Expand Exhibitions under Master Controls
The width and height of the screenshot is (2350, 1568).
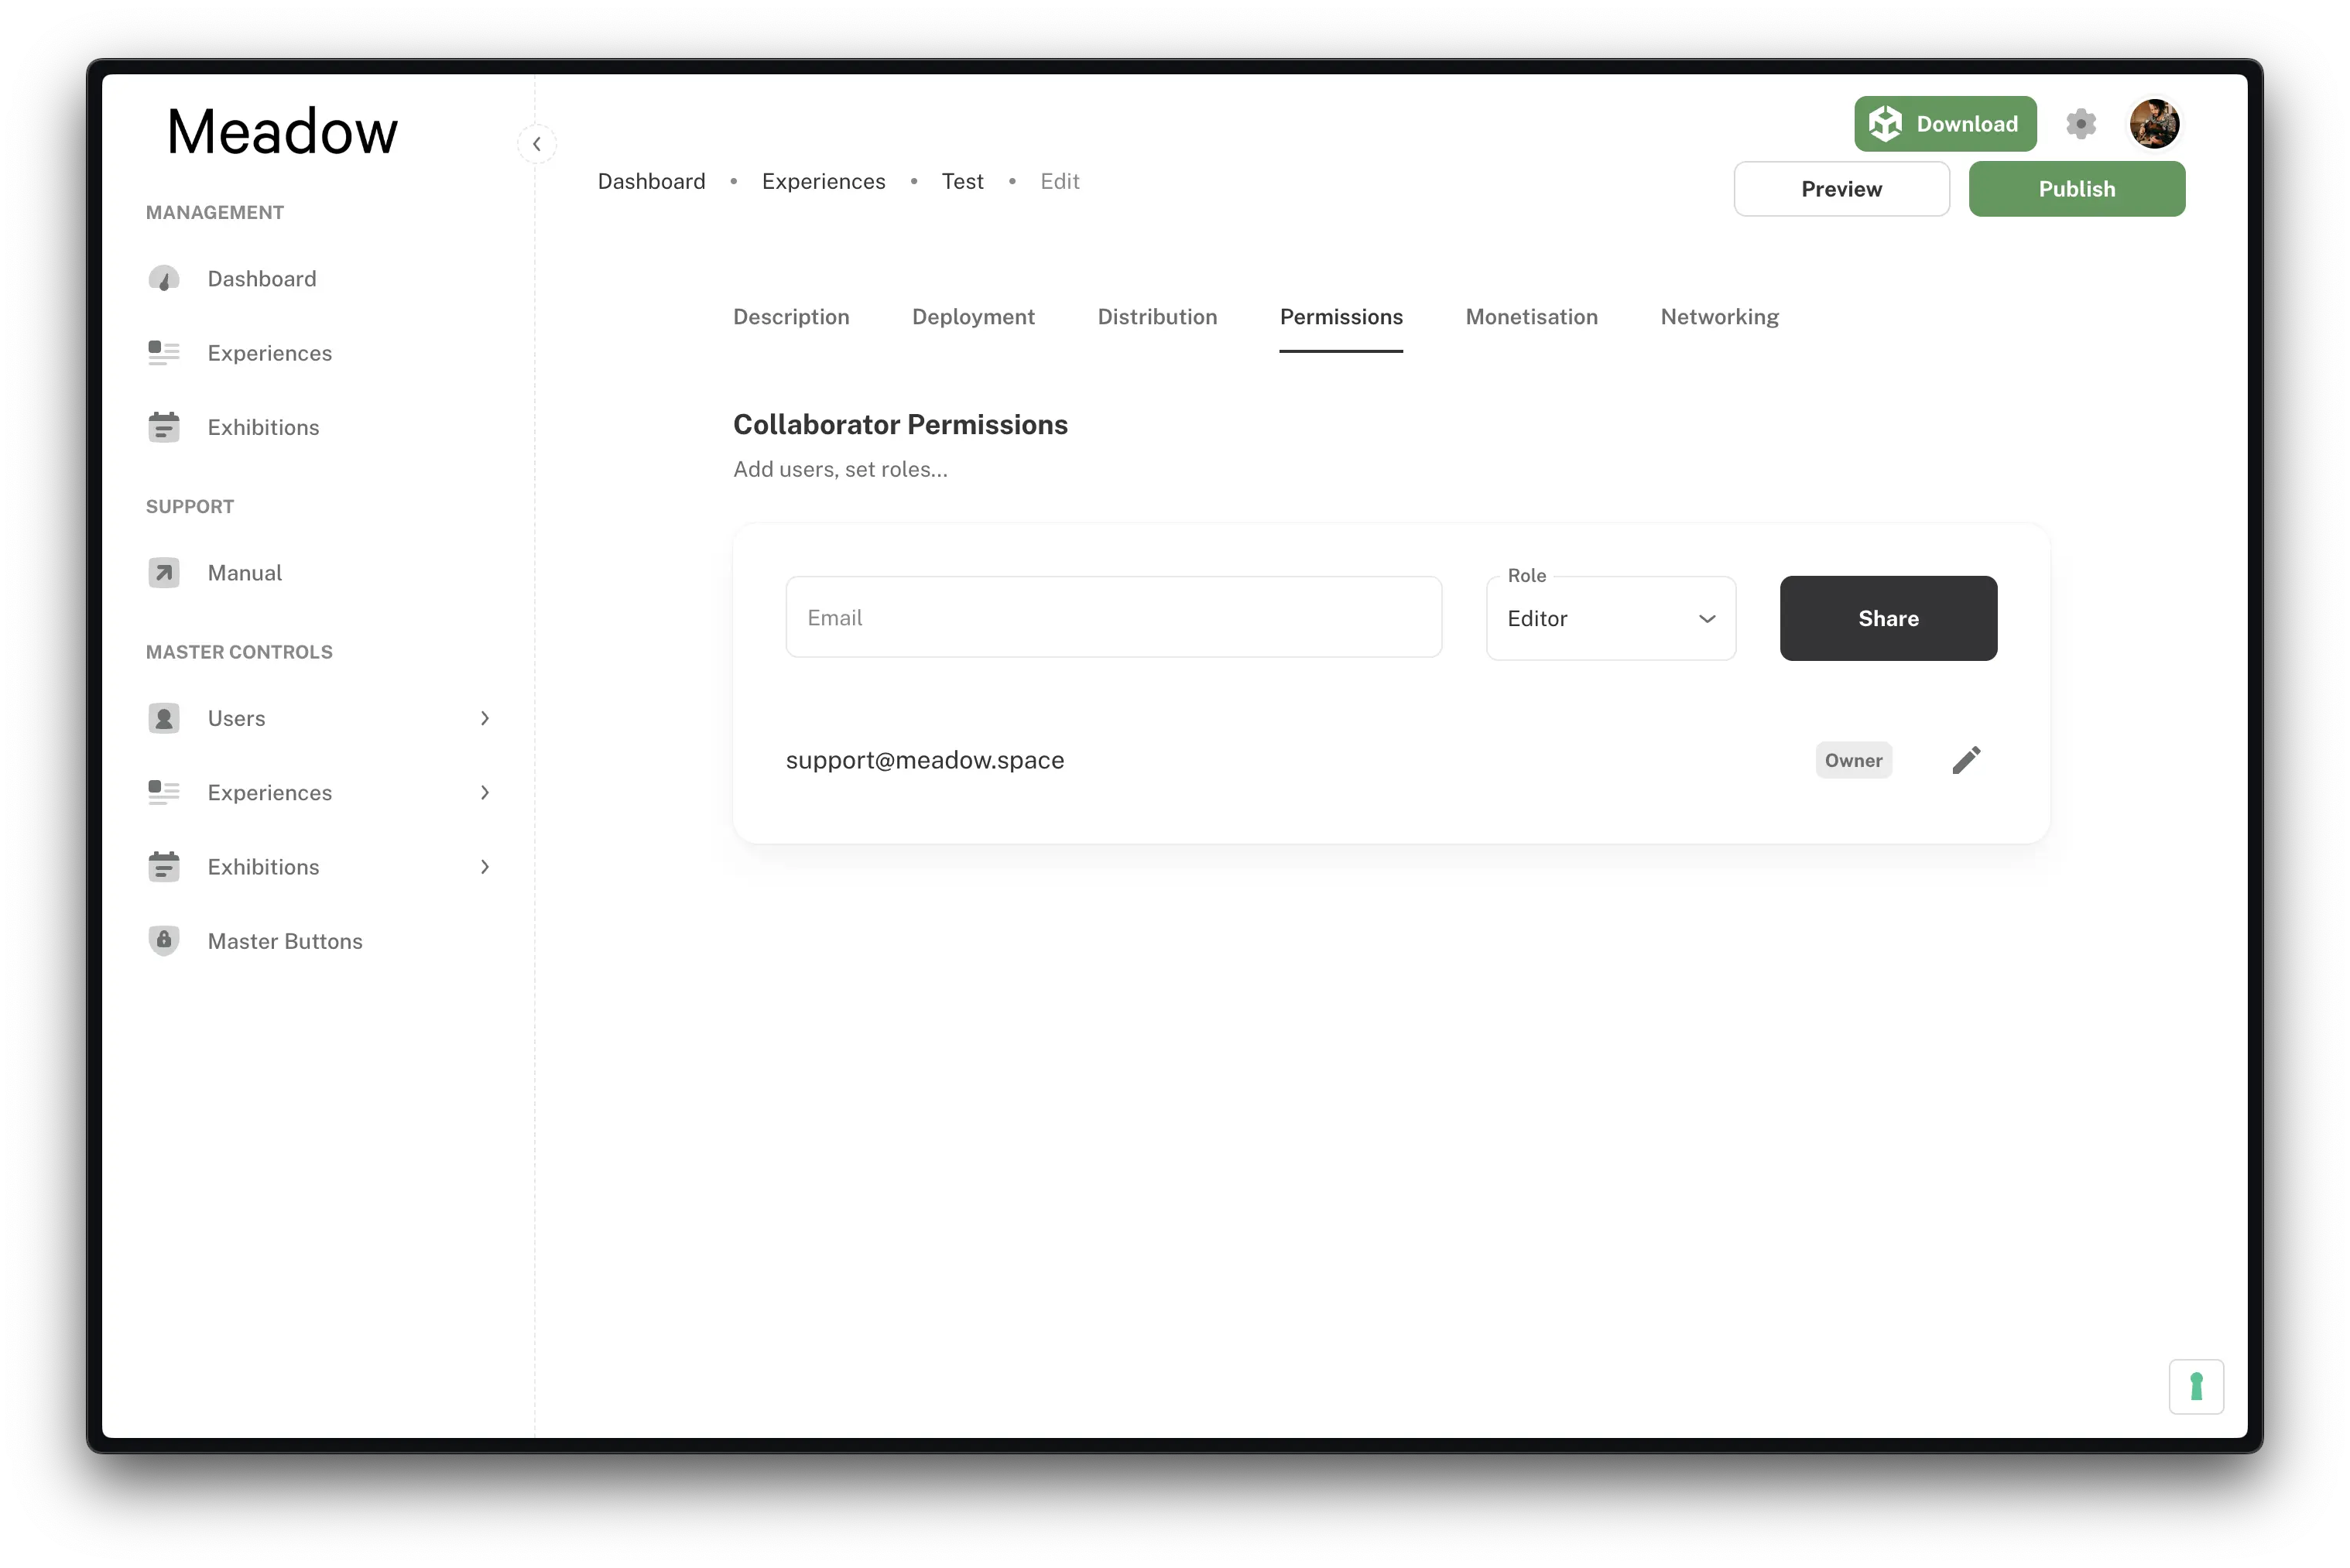485,867
